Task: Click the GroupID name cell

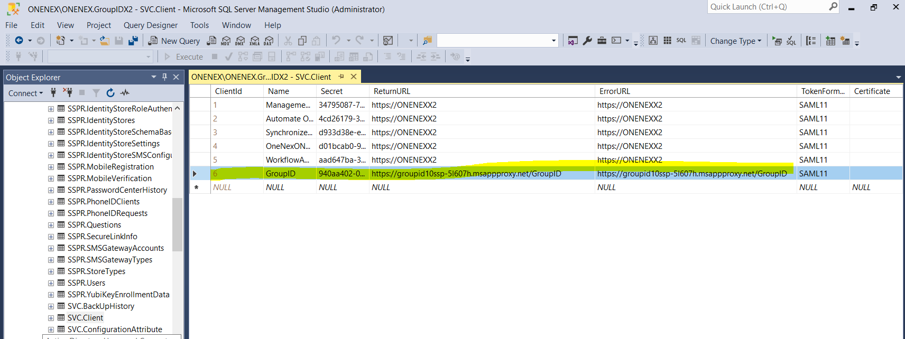Action: coord(290,173)
